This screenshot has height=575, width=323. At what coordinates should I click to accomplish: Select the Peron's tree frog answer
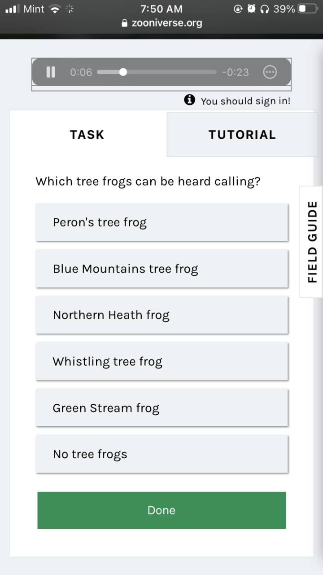pos(161,222)
